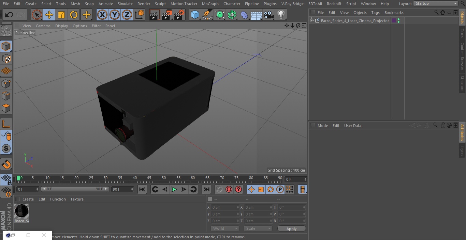Open the green Array modeling objects

click(232, 15)
